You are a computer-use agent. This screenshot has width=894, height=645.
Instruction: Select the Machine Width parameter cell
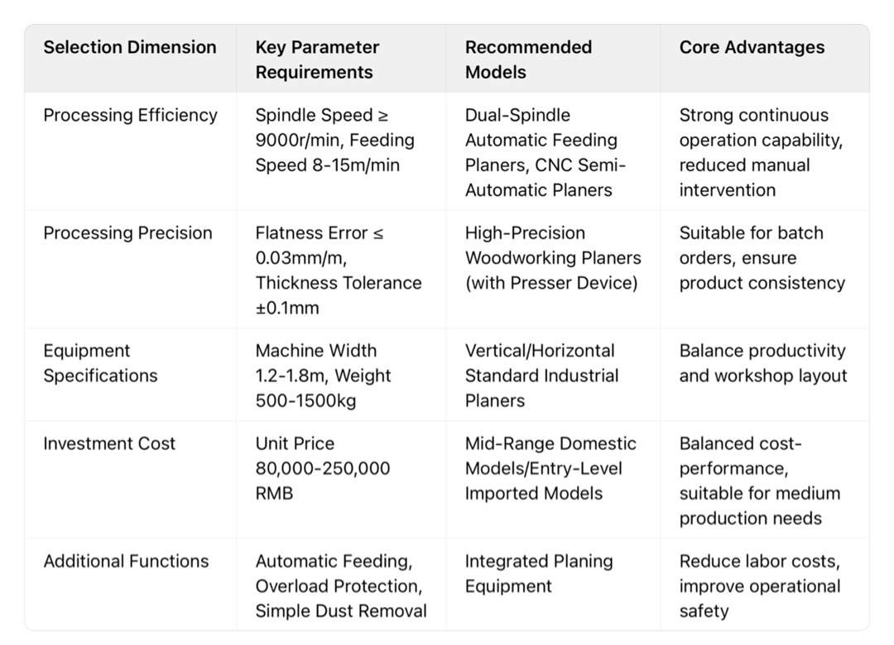pos(323,375)
